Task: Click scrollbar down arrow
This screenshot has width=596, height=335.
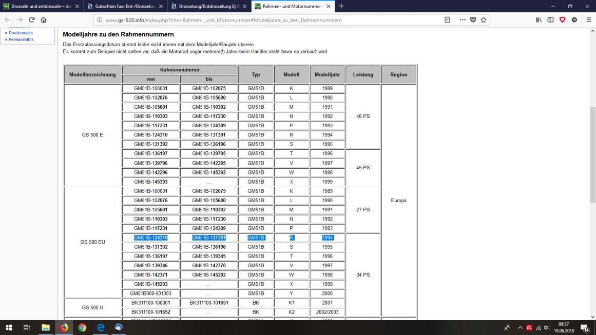Action: pyautogui.click(x=592, y=317)
